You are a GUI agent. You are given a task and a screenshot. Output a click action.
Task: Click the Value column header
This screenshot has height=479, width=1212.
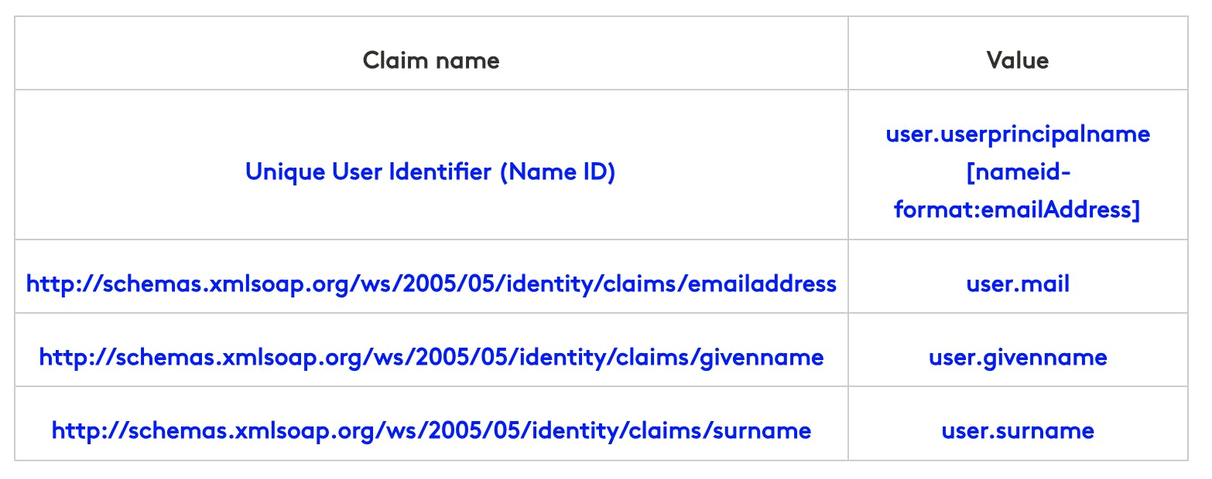1017,60
